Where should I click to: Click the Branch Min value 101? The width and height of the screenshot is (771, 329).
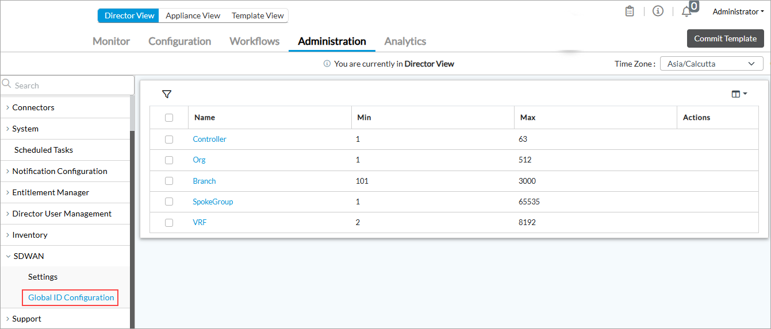click(x=362, y=181)
